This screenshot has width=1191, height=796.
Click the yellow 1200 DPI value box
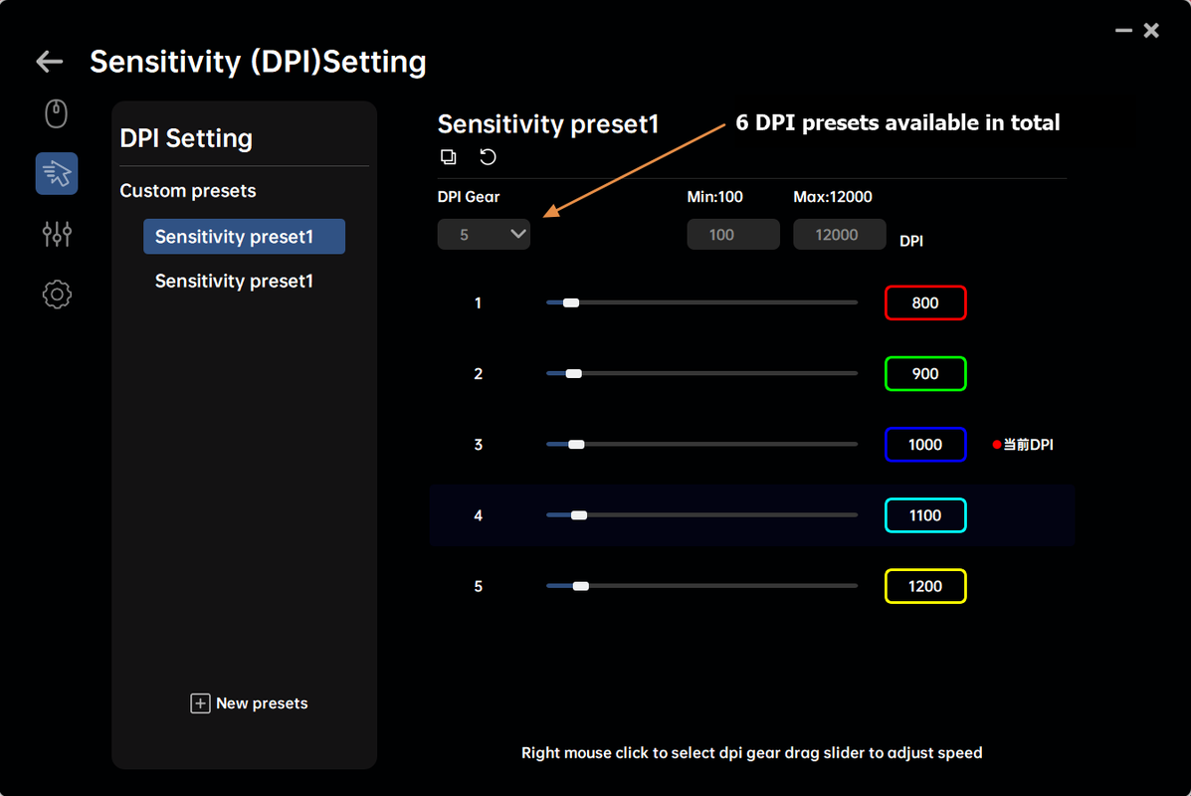tap(925, 586)
